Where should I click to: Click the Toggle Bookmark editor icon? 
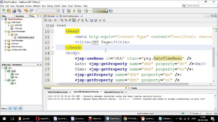click(87, 20)
